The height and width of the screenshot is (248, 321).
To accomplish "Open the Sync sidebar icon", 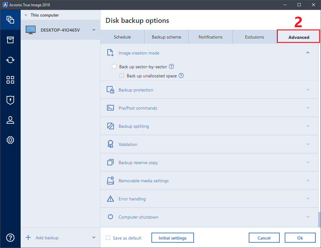I will [x=10, y=60].
